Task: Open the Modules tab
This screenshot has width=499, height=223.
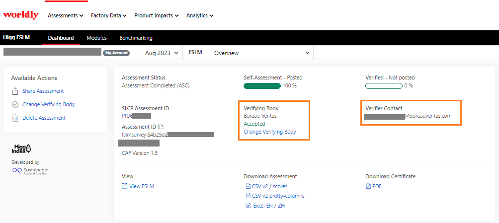Action: [x=96, y=38]
